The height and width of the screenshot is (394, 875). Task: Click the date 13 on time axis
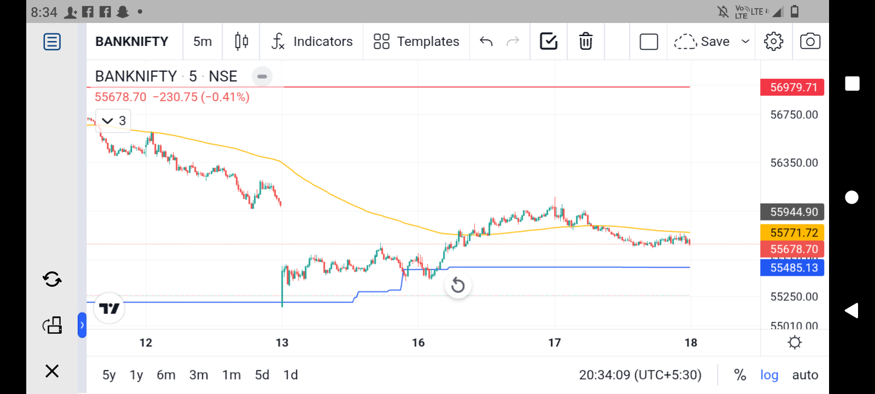[x=282, y=343]
